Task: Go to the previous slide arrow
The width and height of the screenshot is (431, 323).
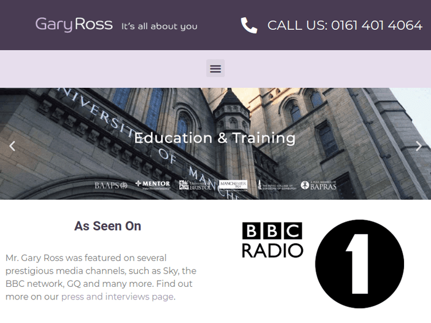Action: point(12,146)
